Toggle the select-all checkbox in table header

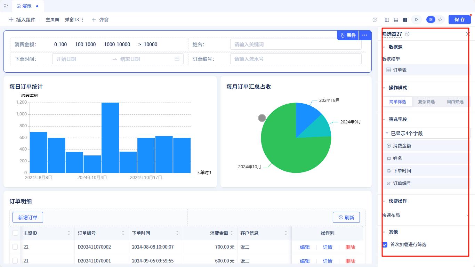pos(15,233)
